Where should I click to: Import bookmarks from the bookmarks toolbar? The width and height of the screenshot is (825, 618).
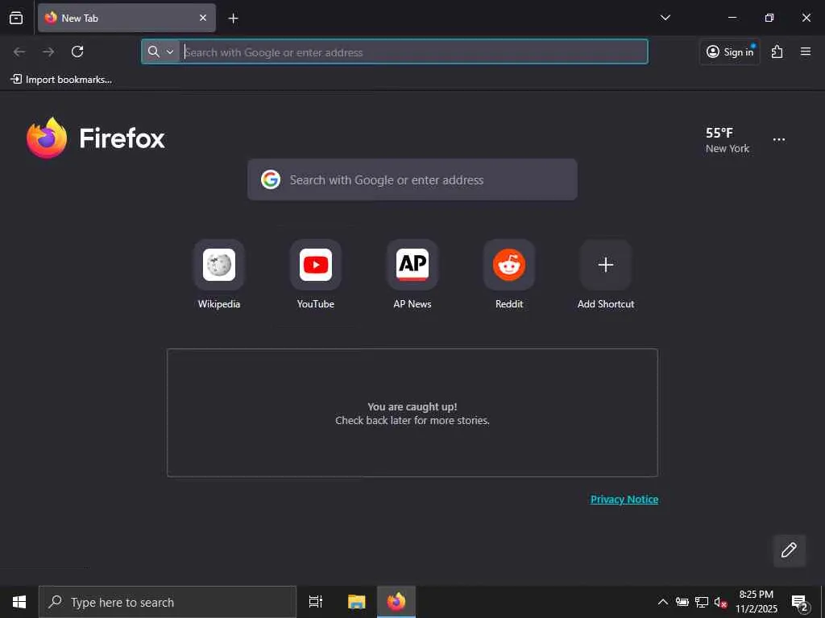(x=61, y=80)
